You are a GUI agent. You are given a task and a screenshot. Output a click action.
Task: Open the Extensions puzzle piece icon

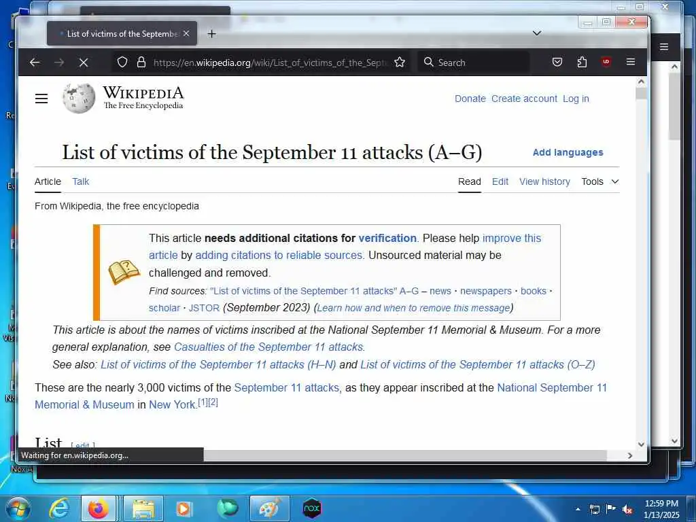(582, 62)
